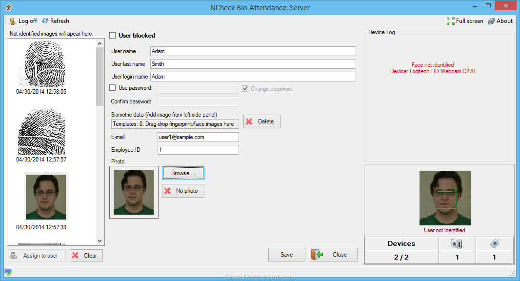Click the door icon on Close
The image size is (520, 281).
[317, 255]
